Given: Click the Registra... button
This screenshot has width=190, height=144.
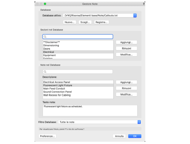Looking at the screenshot, I should 102,22.
